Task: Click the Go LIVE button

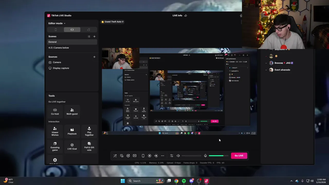Action: (239, 156)
